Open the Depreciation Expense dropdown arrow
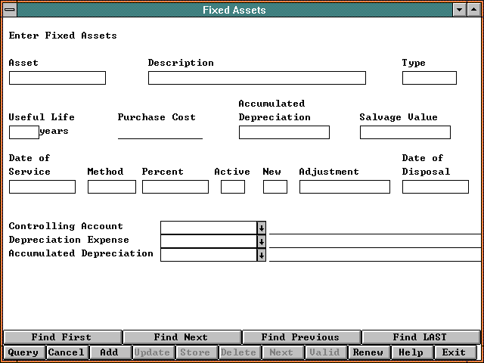This screenshot has width=484, height=363. click(x=262, y=241)
